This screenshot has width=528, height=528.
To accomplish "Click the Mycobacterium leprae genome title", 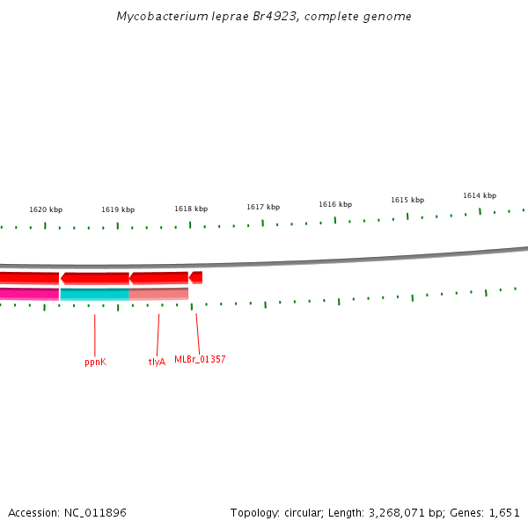I will pos(264,17).
